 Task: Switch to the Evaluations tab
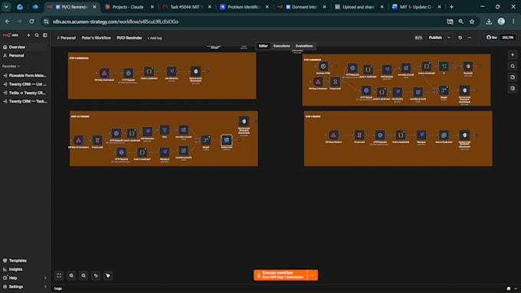tap(304, 46)
